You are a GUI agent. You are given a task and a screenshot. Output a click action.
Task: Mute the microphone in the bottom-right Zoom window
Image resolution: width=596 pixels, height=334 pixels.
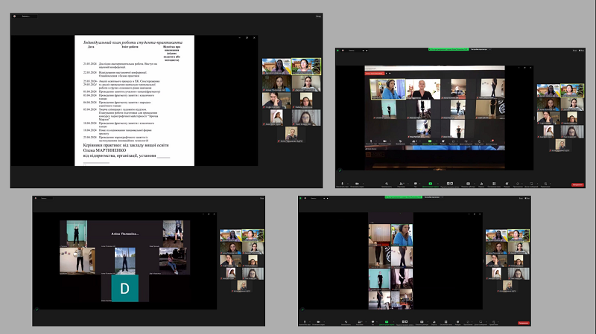pos(305,321)
